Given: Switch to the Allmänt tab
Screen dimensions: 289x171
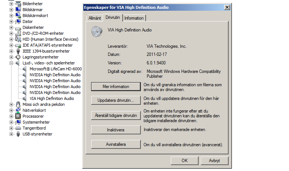Looking at the screenshot, I should tap(94, 18).
